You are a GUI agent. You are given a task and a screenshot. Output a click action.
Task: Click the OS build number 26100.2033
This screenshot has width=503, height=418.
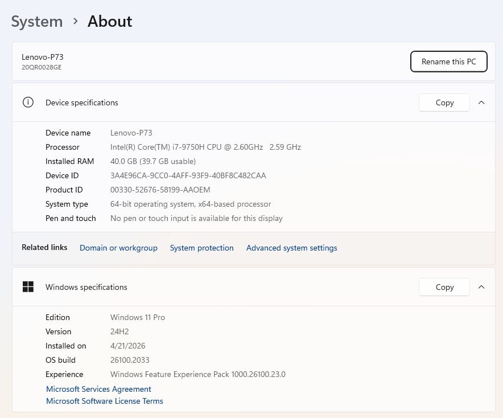coord(130,360)
